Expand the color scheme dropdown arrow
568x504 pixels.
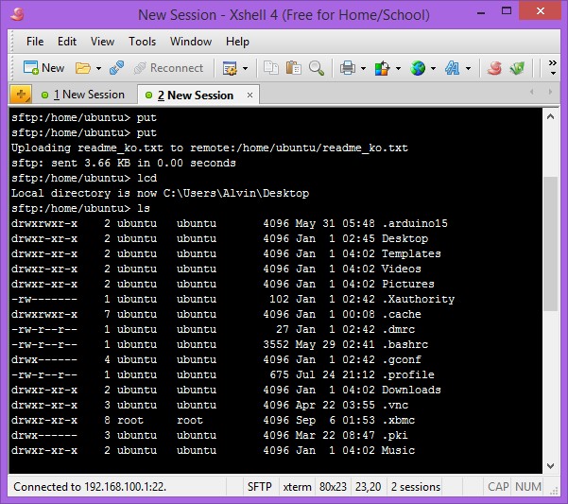coord(398,68)
